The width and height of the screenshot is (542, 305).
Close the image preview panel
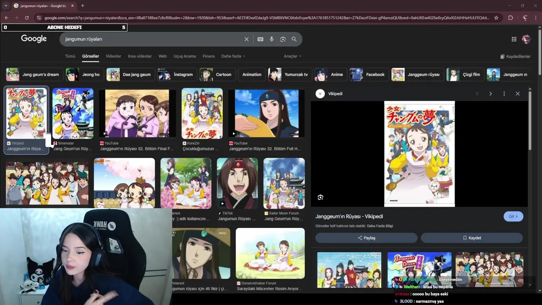[517, 94]
